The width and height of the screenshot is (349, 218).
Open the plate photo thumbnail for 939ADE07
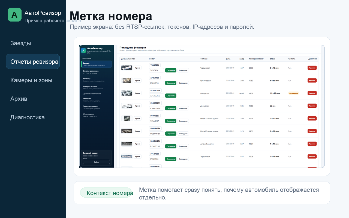point(127,119)
